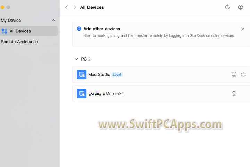Select the Mac Studio device name

pyautogui.click(x=99, y=75)
